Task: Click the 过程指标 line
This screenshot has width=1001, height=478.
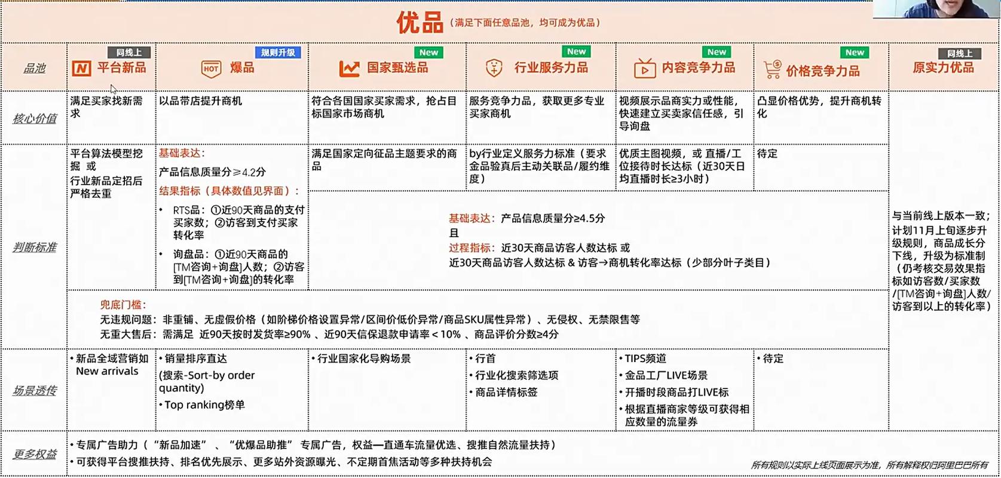Action: (539, 248)
